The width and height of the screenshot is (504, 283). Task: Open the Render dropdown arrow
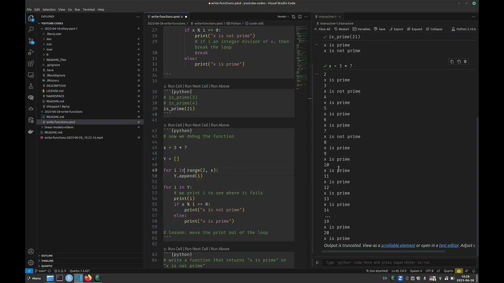(288, 17)
